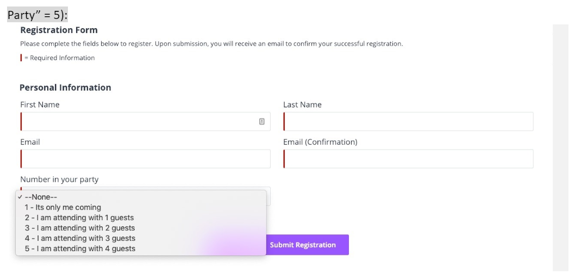575x275 pixels.
Task: Click the "Email (Confirmation)" field label
Action: 320,142
